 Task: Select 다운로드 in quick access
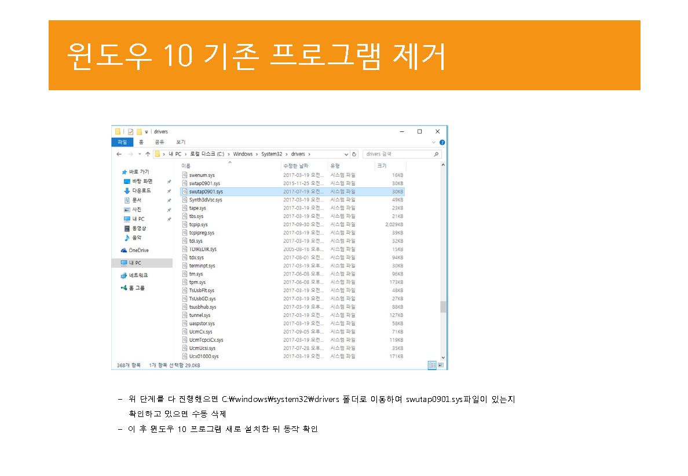point(141,191)
